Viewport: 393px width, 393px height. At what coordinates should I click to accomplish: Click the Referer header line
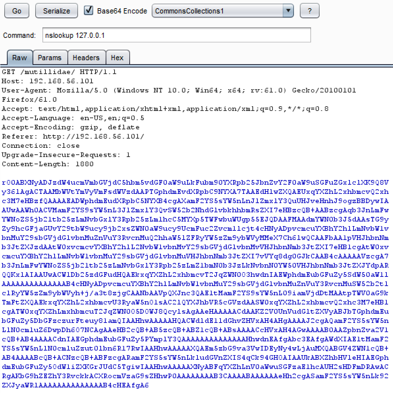(73, 137)
